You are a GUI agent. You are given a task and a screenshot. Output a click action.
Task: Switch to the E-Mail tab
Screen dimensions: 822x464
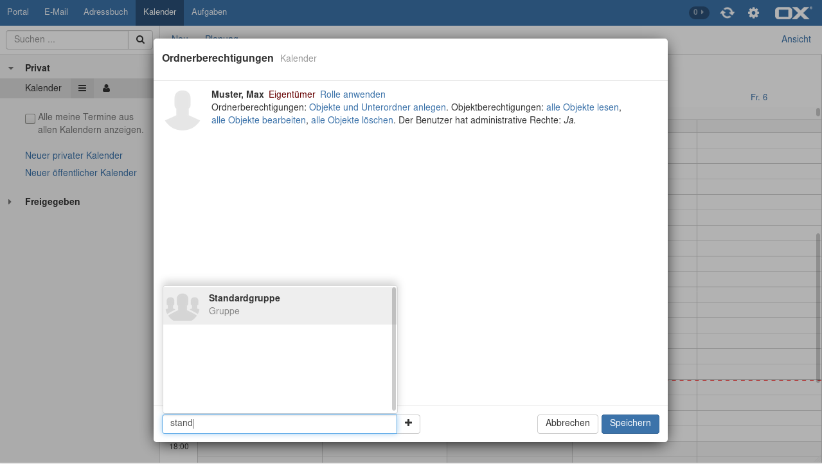(56, 12)
